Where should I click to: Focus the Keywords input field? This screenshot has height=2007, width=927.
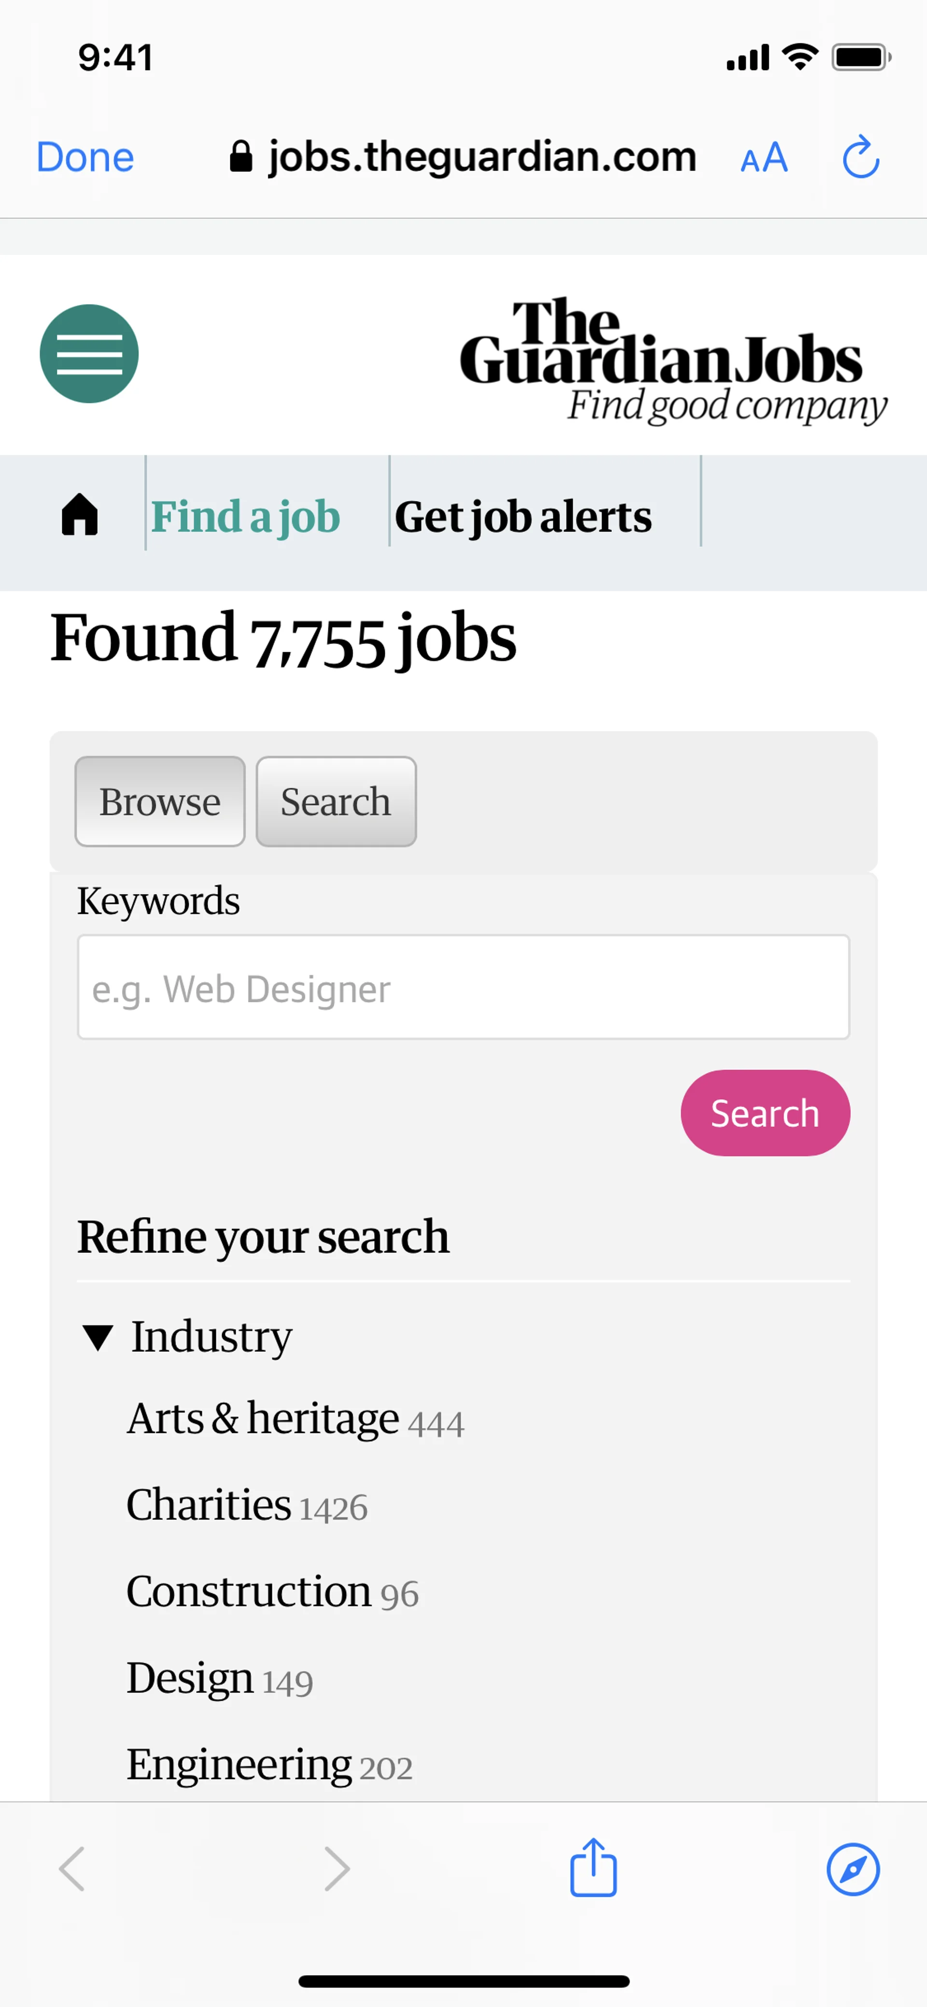pos(463,987)
